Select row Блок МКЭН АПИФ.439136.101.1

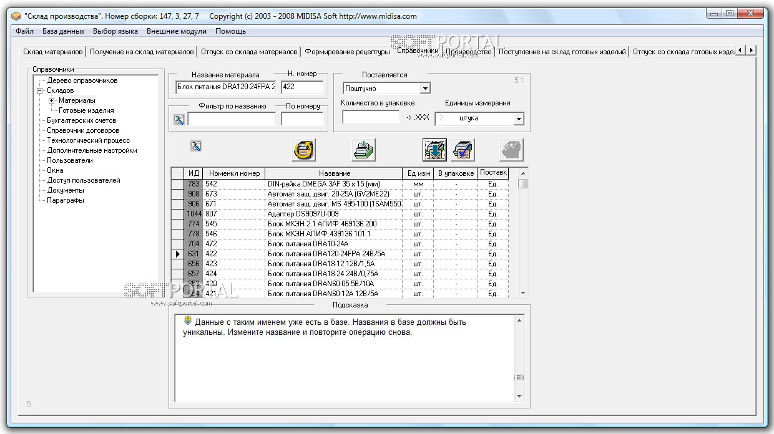click(340, 234)
